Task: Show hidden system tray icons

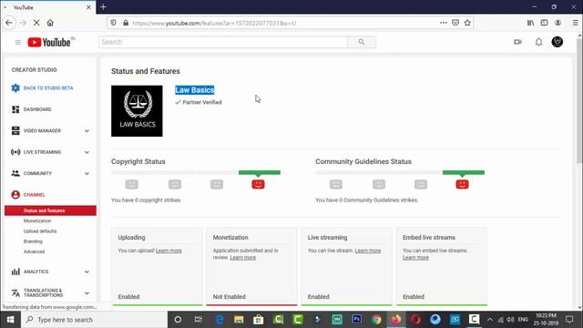Action: (x=490, y=320)
